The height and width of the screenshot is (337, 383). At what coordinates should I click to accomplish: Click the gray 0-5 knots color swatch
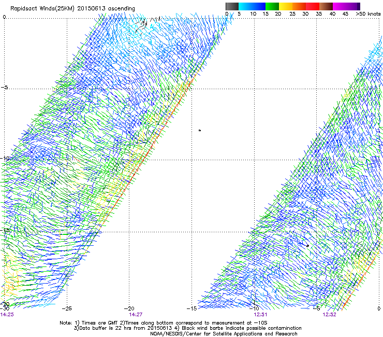(232, 6)
